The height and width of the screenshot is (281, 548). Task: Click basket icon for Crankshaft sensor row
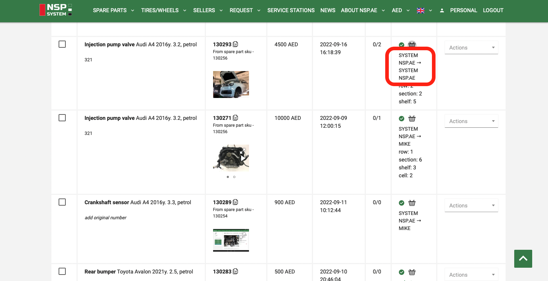(412, 203)
